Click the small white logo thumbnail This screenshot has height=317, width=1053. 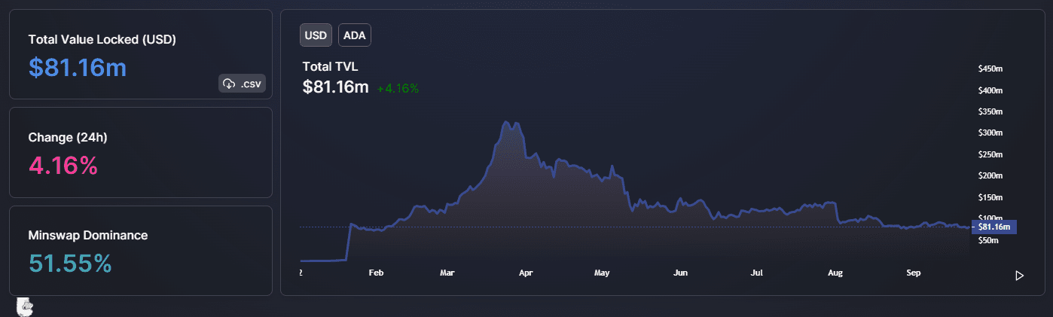coord(25,306)
